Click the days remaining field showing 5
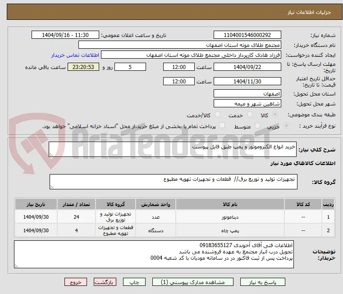Image resolution: width=343 pixels, height=294 pixels. coord(130,67)
